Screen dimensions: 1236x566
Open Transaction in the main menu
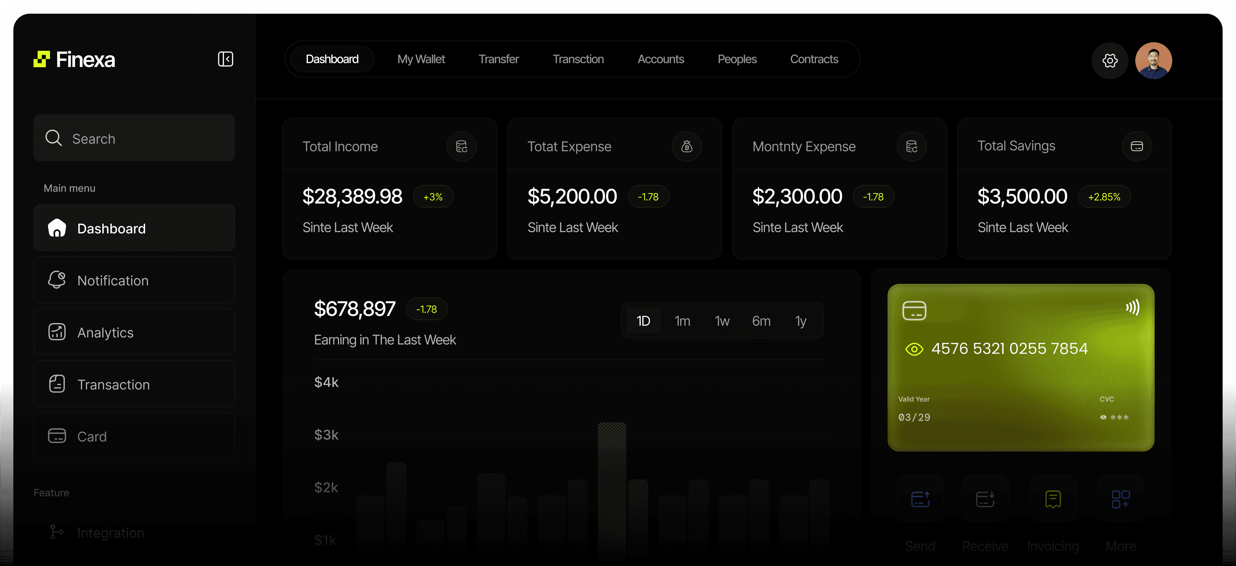(x=134, y=384)
